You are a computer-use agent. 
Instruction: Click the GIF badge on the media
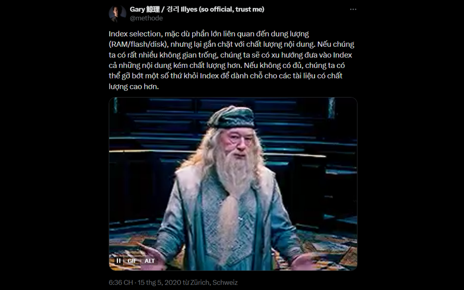pos(132,261)
